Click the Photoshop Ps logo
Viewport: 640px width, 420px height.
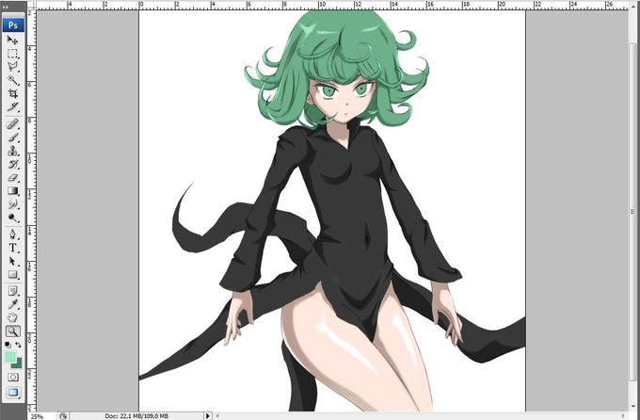[x=13, y=25]
